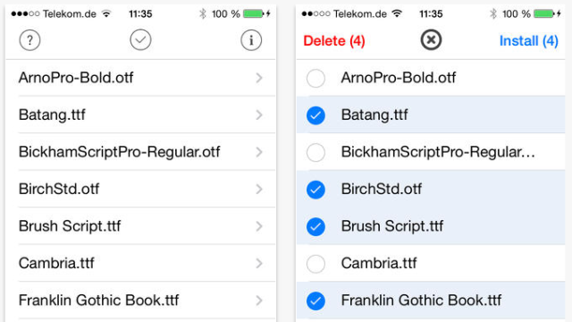Click the battery icon in left status bar

[x=253, y=14]
